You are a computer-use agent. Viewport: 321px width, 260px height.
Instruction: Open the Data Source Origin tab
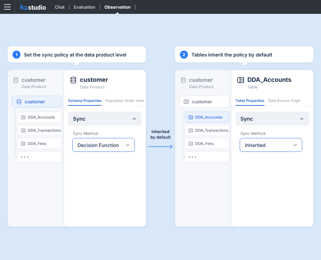click(x=285, y=101)
